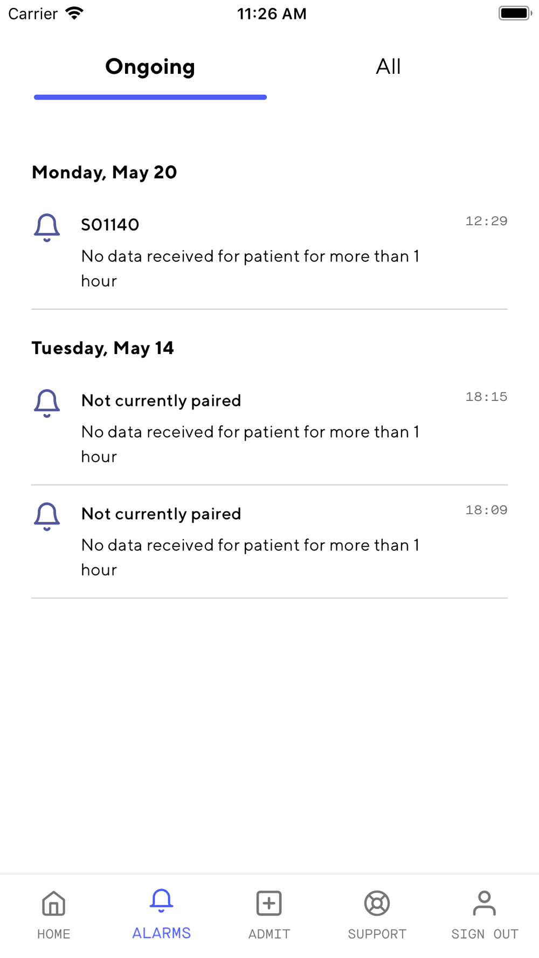Image resolution: width=539 pixels, height=958 pixels.
Task: Open the 18:09 Not currently paired alarm
Action: click(269, 542)
